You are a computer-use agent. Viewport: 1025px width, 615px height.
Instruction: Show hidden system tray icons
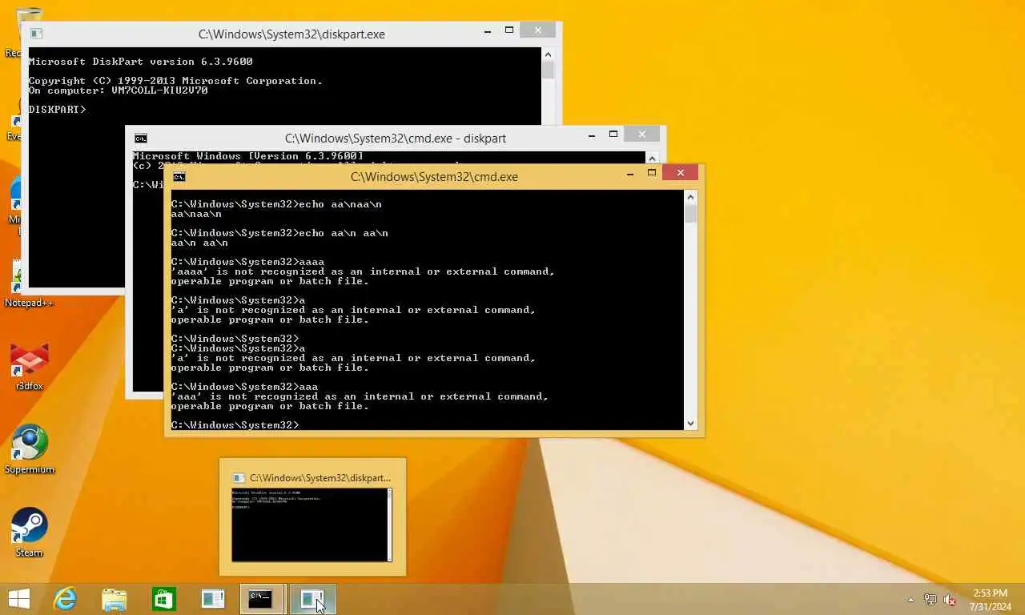tap(910, 600)
